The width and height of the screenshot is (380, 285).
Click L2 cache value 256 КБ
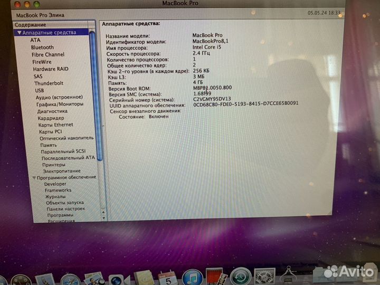tap(201, 71)
